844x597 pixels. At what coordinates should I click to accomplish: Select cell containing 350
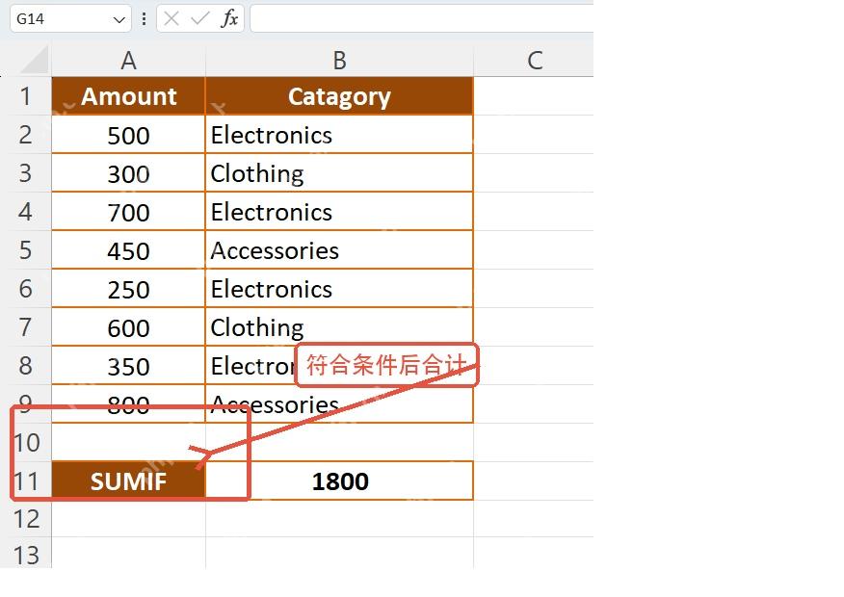tap(128, 365)
